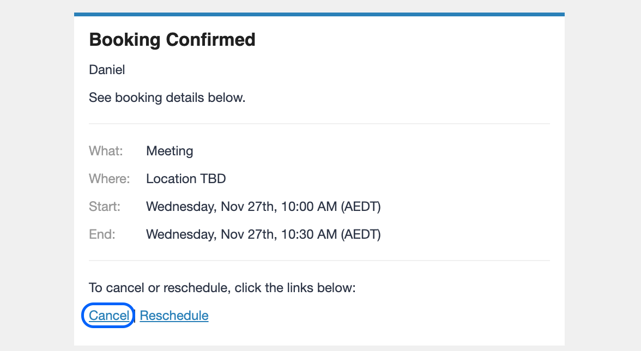Viewport: 641px width, 351px height.
Task: Click the 10:00 AM start time text
Action: (x=309, y=207)
